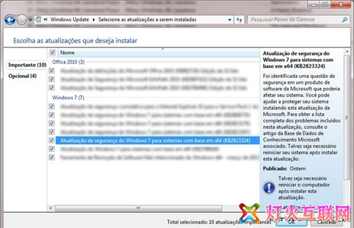Select the Importante (10) tab
Screen dimensions: 354x228
pyautogui.click(x=27, y=65)
